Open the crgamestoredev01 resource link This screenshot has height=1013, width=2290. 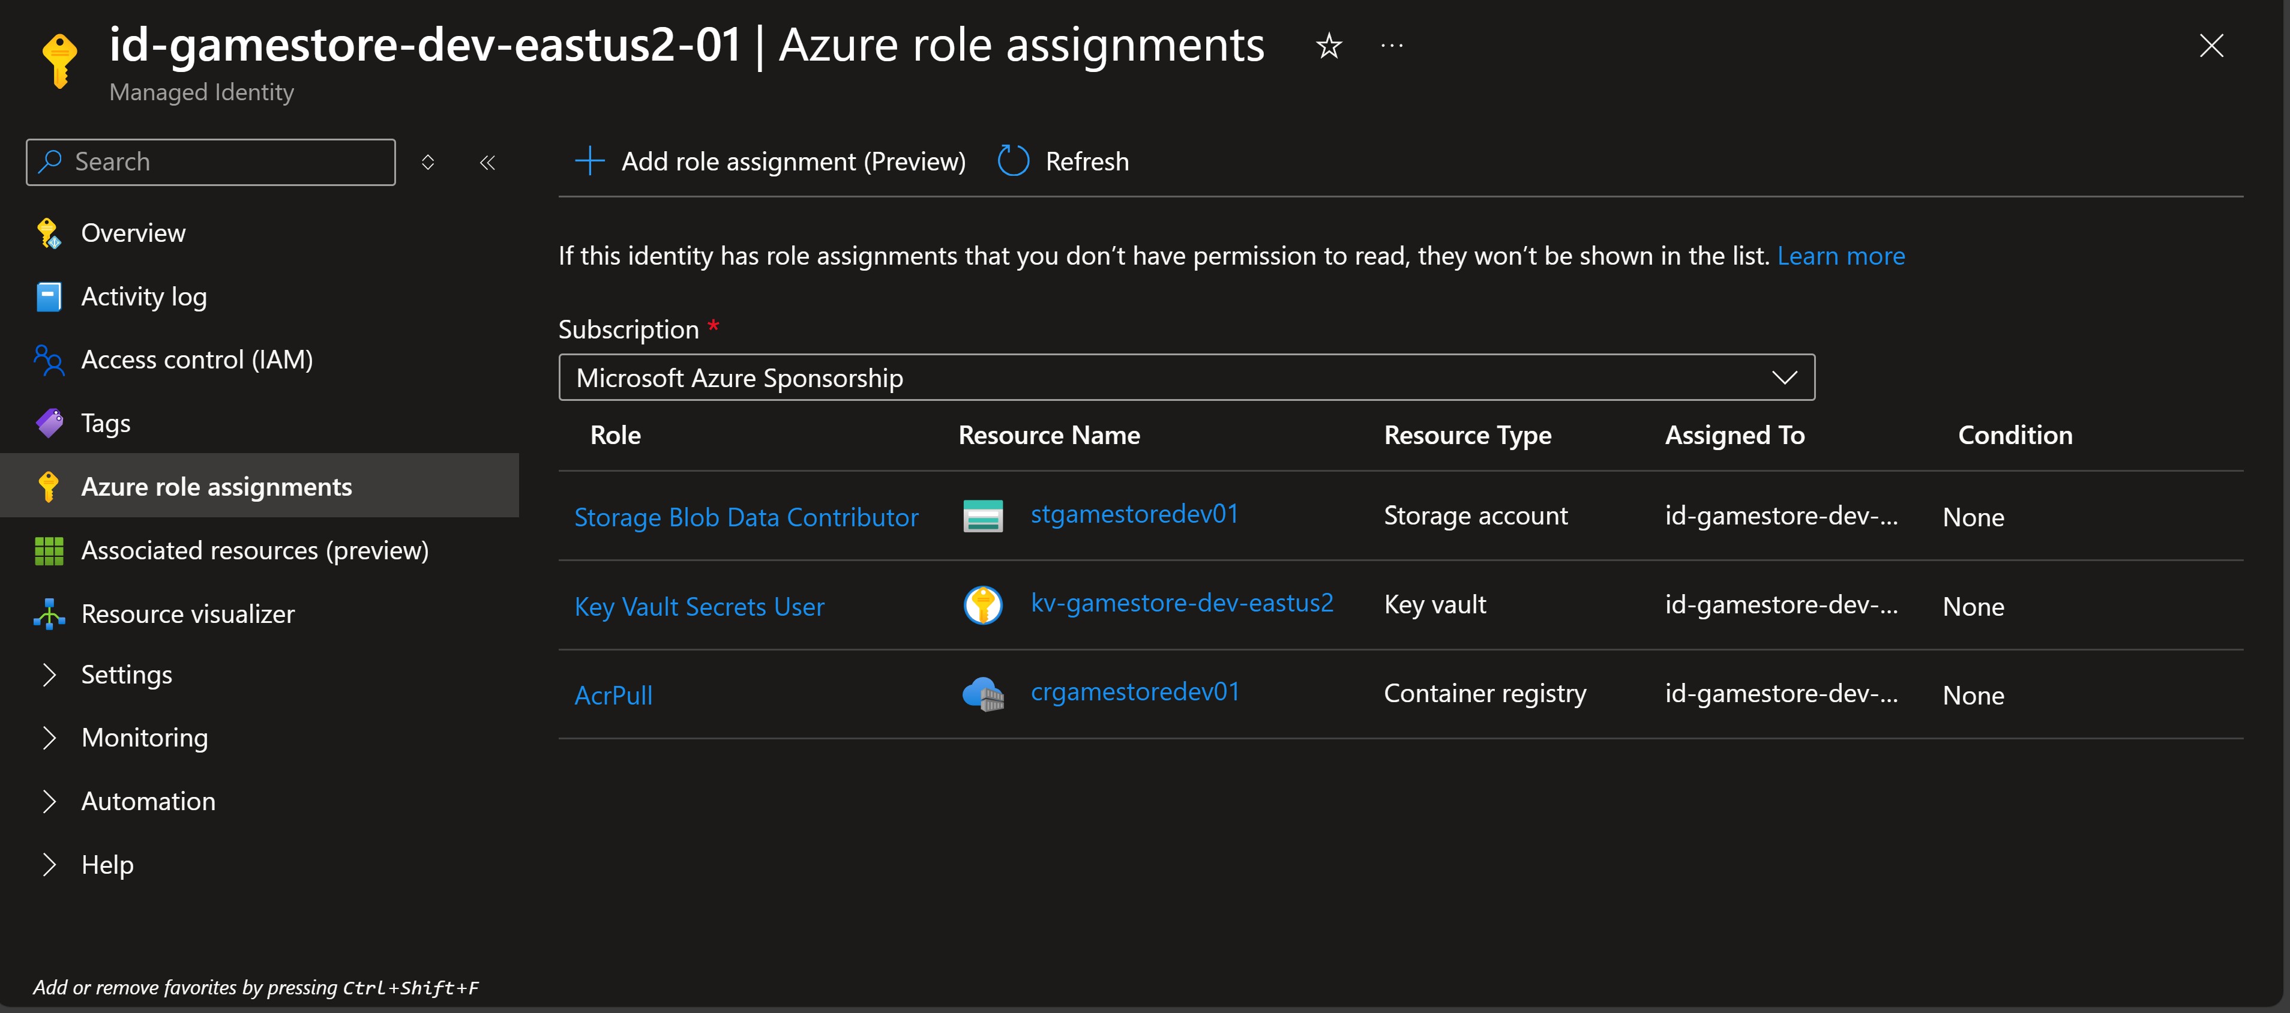point(1135,692)
